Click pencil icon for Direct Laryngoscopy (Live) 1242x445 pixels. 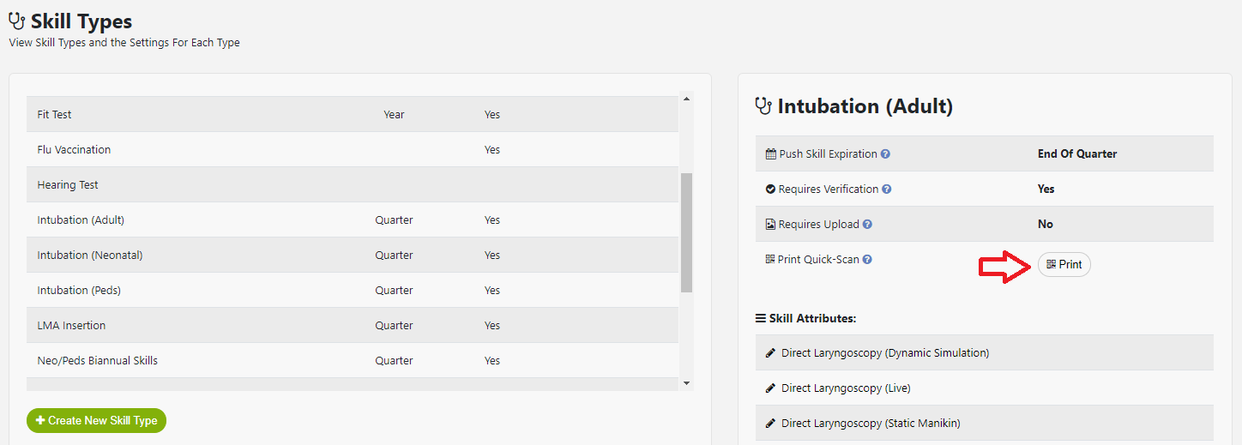pyautogui.click(x=770, y=388)
